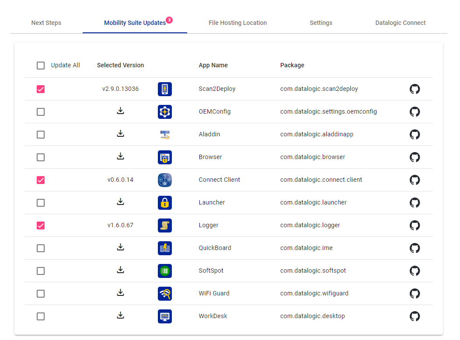
Task: Open the GitHub link for Browser
Action: click(415, 157)
